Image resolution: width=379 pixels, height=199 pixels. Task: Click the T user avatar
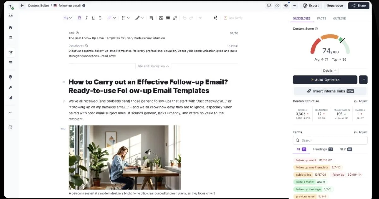[x=10, y=6]
